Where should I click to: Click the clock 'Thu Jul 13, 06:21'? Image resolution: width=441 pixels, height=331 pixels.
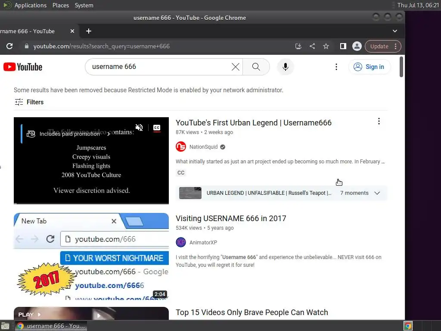[418, 5]
